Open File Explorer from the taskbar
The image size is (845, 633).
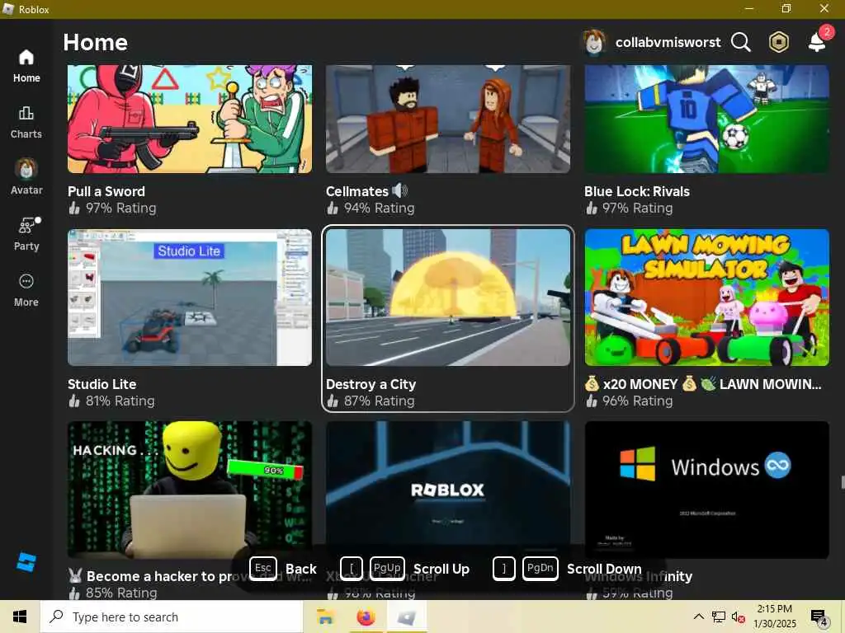pyautogui.click(x=325, y=617)
